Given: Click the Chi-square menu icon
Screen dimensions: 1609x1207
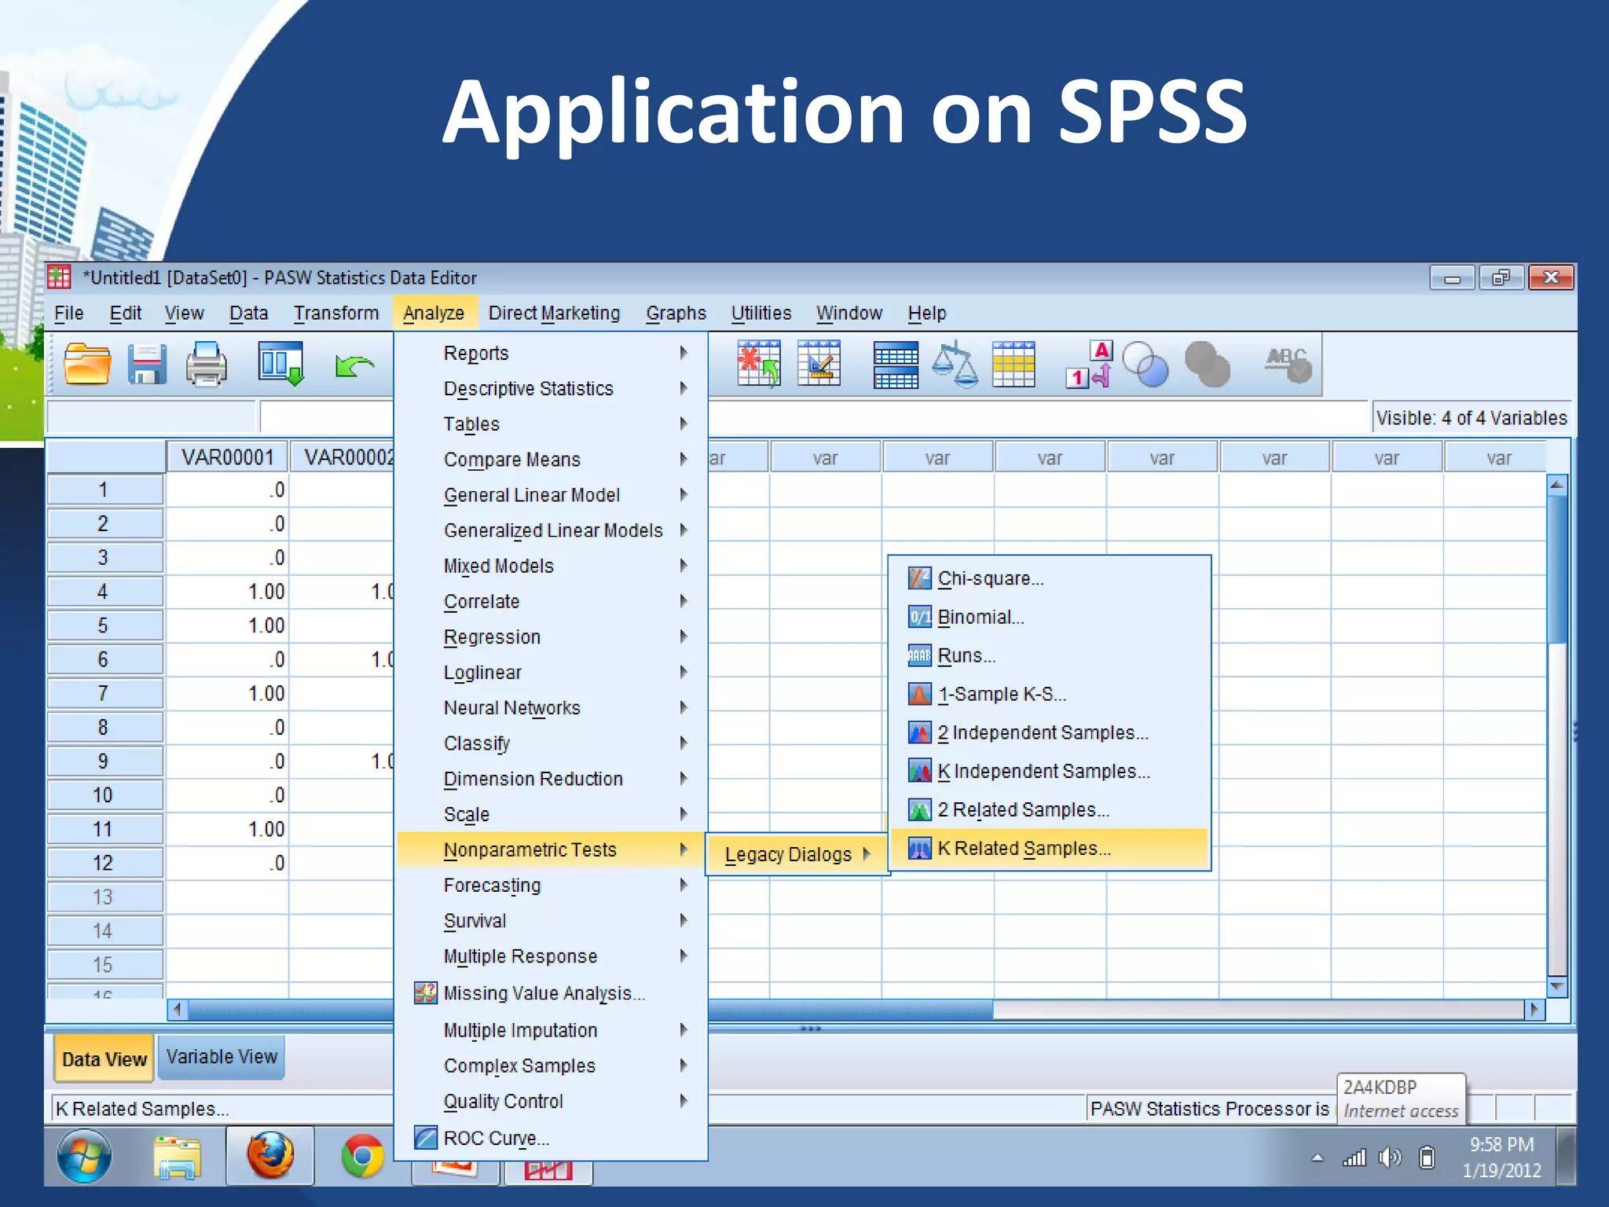Looking at the screenshot, I should tap(919, 578).
